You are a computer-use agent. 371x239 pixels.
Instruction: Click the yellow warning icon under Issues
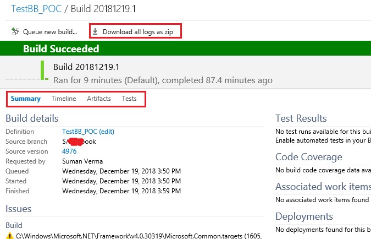click(x=9, y=236)
